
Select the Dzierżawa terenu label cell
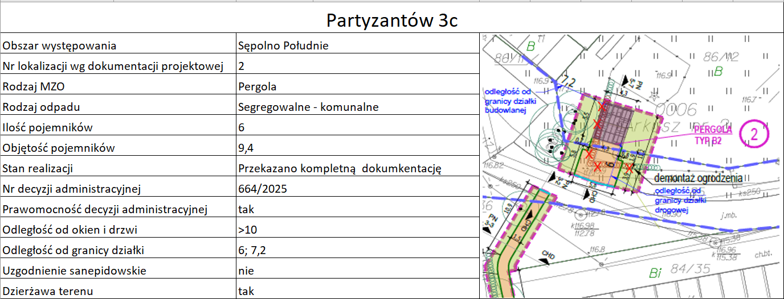pyautogui.click(x=118, y=290)
